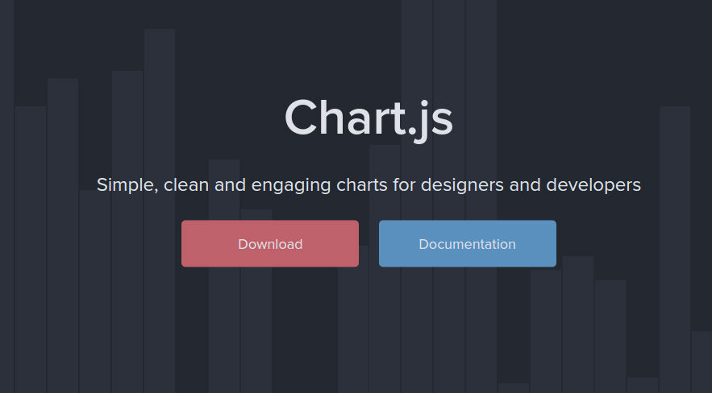Image resolution: width=712 pixels, height=393 pixels.
Task: Click the "js" part of the title
Action: click(435, 122)
